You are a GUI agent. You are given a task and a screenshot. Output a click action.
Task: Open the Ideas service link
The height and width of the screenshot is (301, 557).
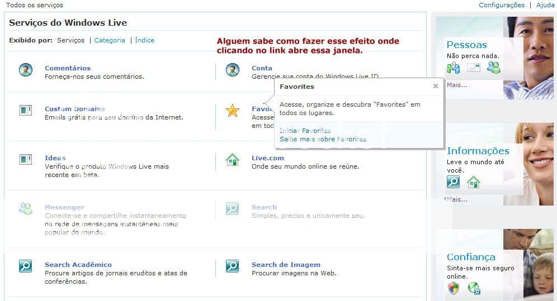click(x=55, y=158)
